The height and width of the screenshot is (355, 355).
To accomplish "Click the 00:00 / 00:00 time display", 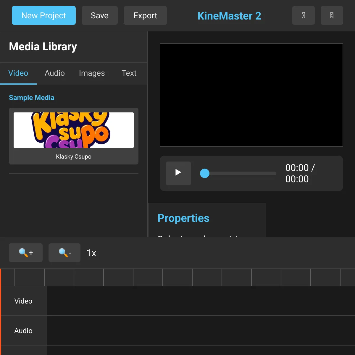I will (x=300, y=173).
